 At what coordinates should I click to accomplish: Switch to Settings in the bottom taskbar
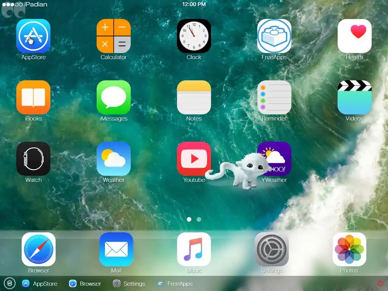[x=129, y=283]
